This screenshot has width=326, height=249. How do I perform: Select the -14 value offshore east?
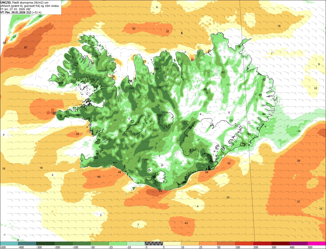(298, 131)
